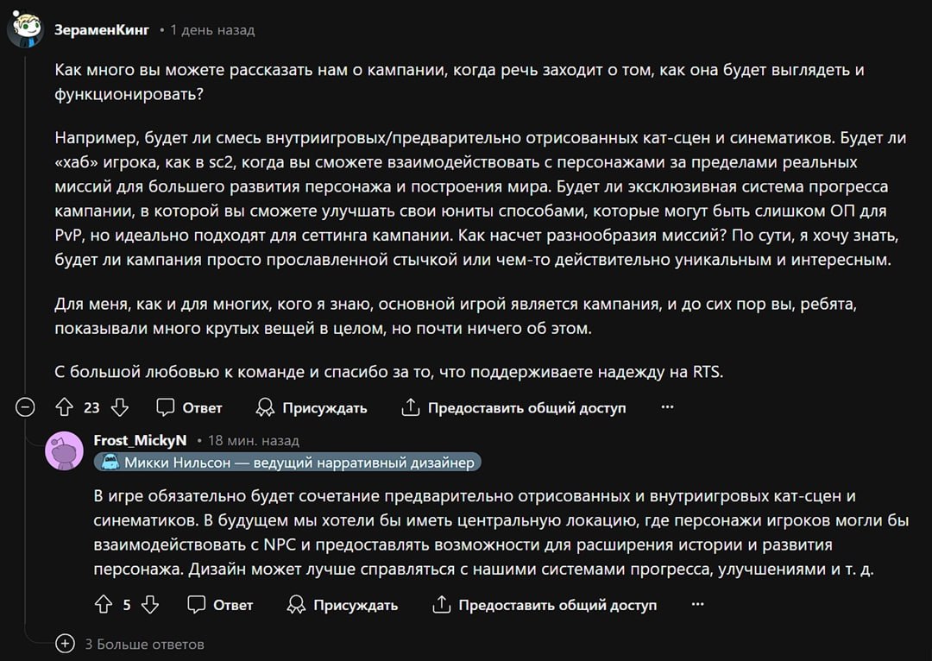
Task: Click the ЗераменКинг avatar image
Action: click(26, 29)
